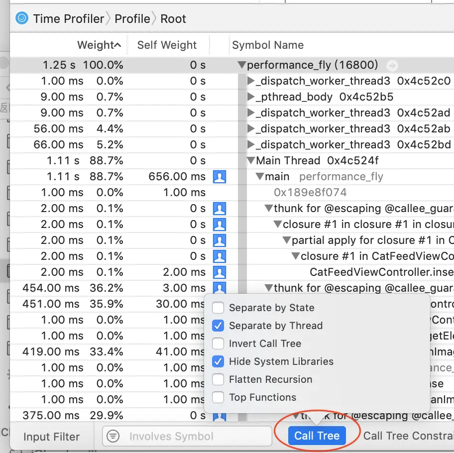
Task: Collapse first thunk for @escaping row
Action: click(x=269, y=208)
